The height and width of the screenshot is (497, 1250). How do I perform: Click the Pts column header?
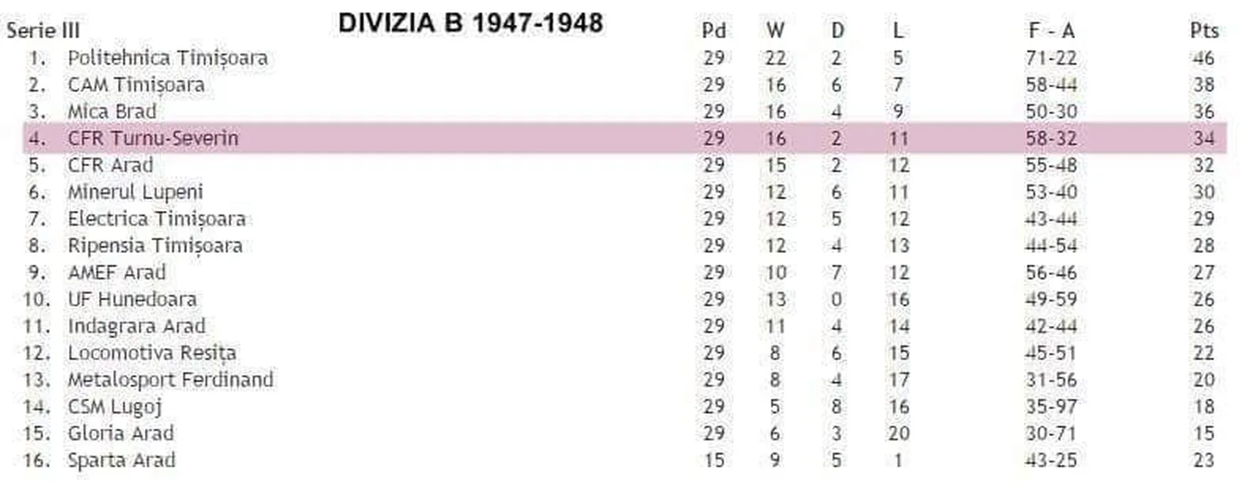[1204, 31]
